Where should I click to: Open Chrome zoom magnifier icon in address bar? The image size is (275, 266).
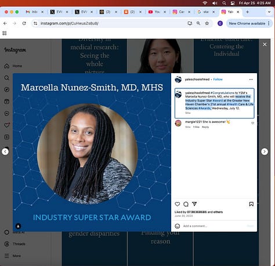[198, 23]
